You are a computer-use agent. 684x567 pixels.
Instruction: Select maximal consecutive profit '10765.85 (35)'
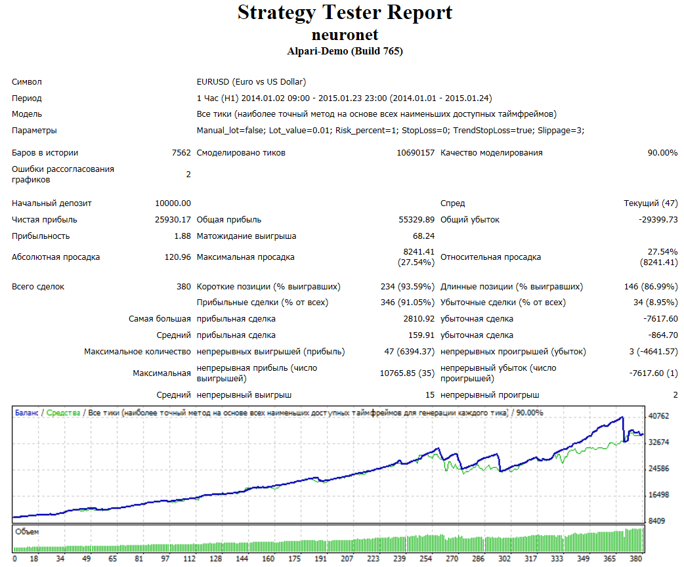click(x=407, y=373)
